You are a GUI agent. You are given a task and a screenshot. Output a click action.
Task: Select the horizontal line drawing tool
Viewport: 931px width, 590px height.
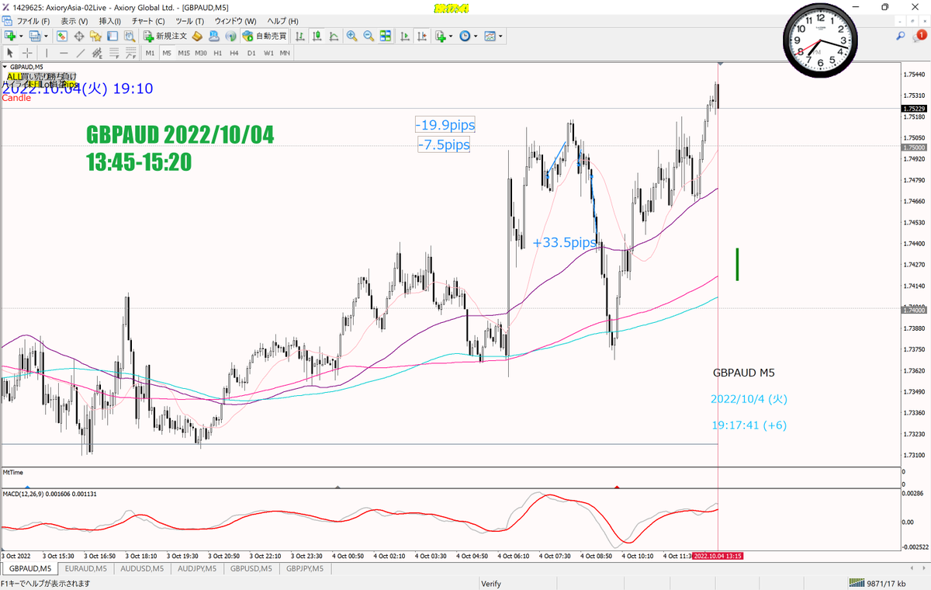point(64,53)
